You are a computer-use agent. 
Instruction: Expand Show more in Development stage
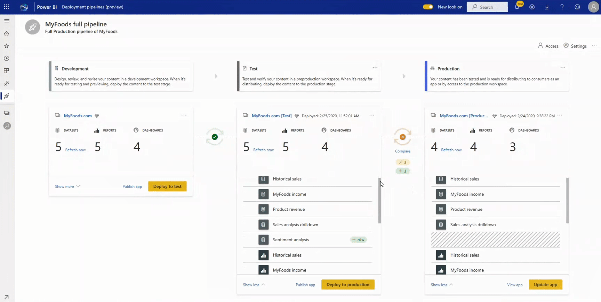(x=67, y=186)
